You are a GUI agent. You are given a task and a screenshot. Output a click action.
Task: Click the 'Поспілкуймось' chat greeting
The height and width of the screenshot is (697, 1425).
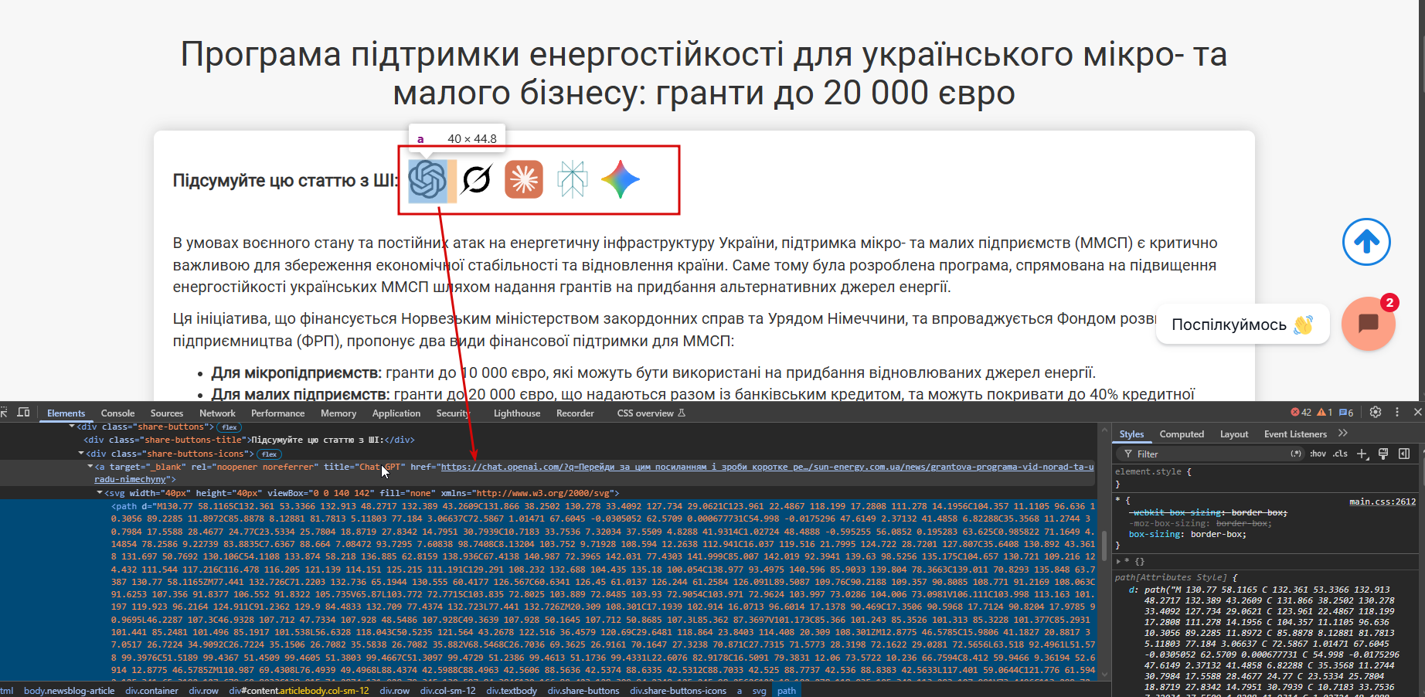coord(1243,325)
